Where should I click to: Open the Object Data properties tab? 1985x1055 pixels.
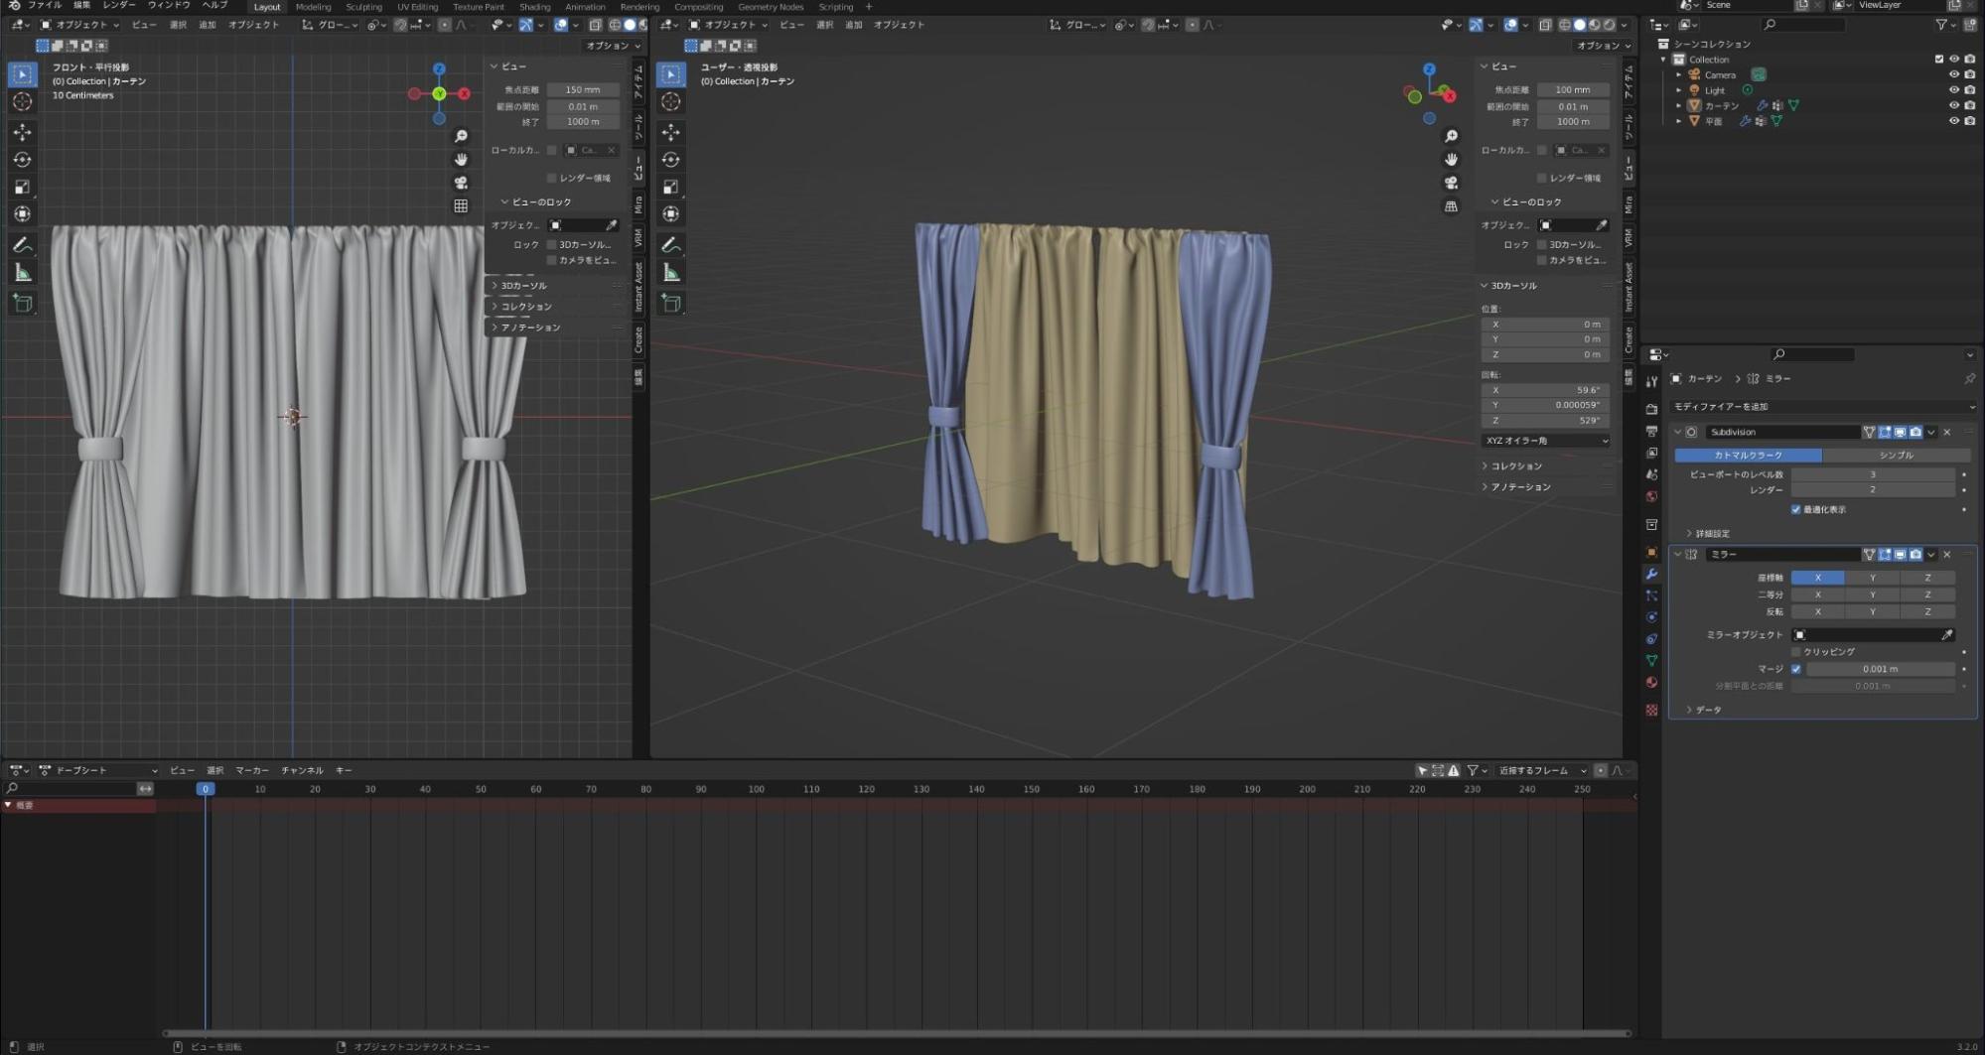(x=1651, y=661)
